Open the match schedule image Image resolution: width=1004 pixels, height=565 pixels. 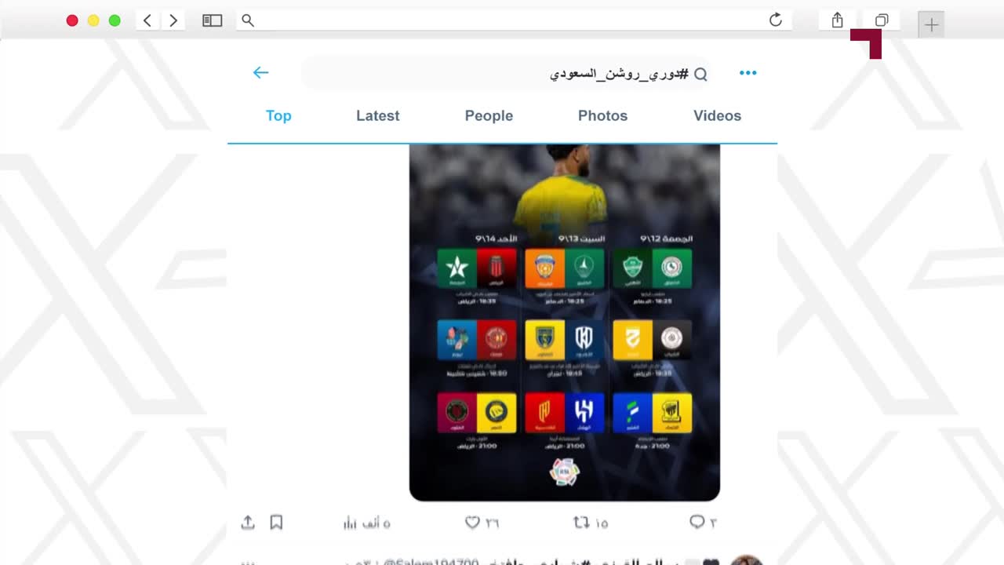565,322
